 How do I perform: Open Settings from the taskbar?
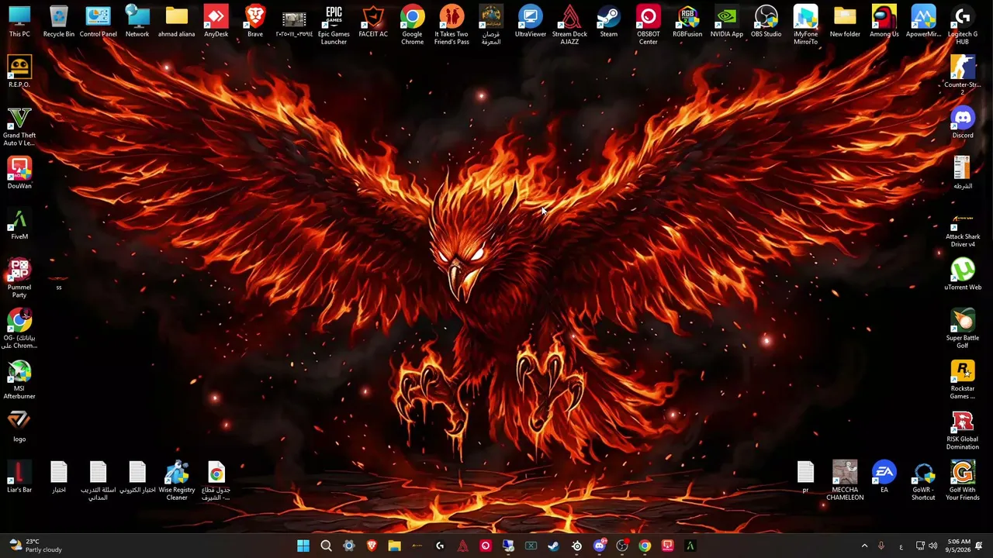click(x=349, y=546)
